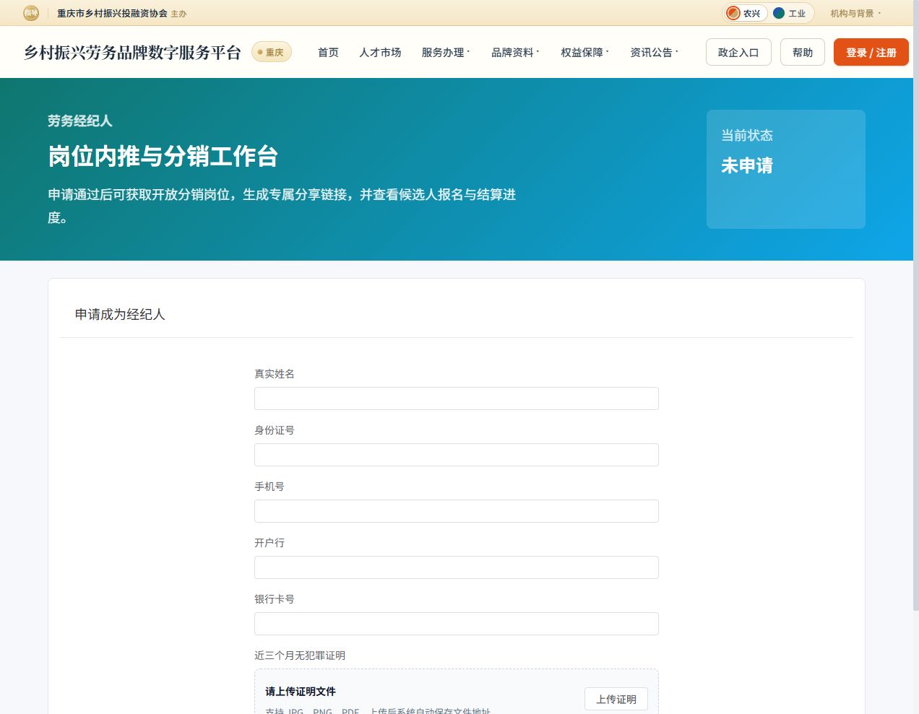Click the 登录 / 注册 button
This screenshot has height=714, width=919.
[x=871, y=52]
